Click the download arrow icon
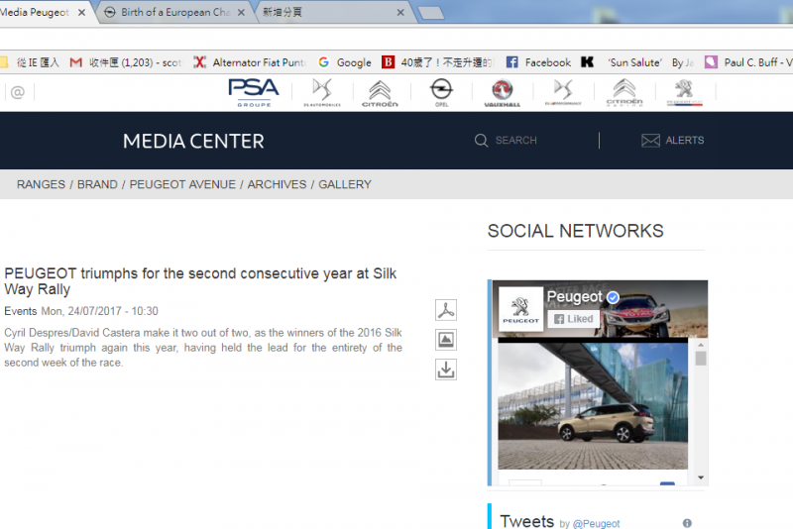Image resolution: width=793 pixels, height=529 pixels. (x=445, y=370)
